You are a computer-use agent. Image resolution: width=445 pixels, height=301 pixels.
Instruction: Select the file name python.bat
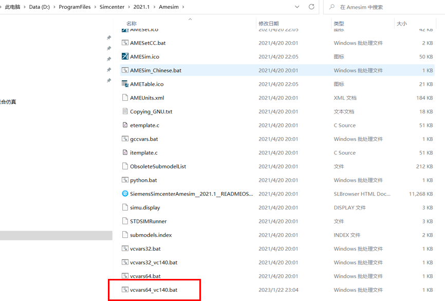[143, 180]
